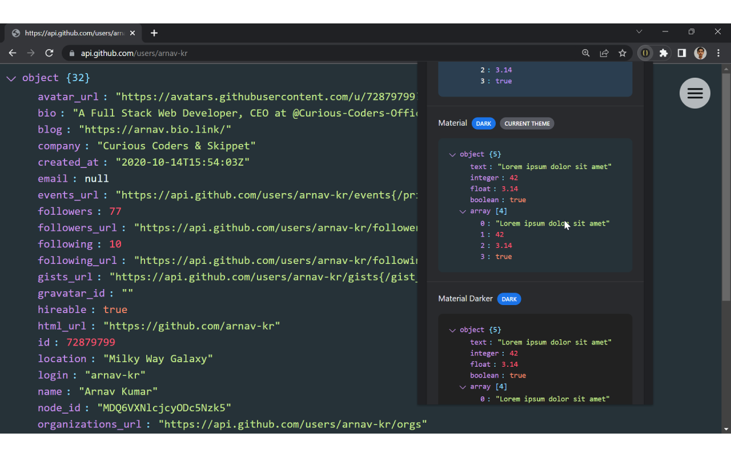This screenshot has height=457, width=731.
Task: Click the share icon in the toolbar
Action: point(604,53)
